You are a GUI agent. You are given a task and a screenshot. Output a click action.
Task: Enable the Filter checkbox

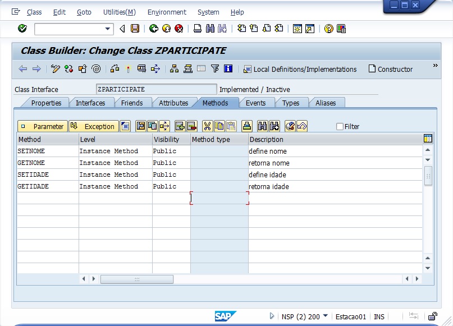pyautogui.click(x=340, y=127)
